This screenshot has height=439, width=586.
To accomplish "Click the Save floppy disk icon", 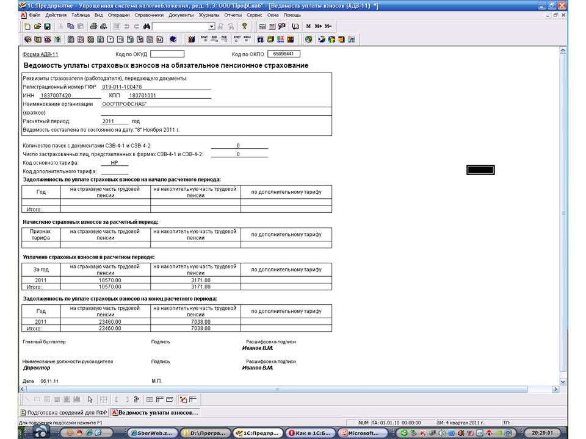I will click(x=47, y=26).
